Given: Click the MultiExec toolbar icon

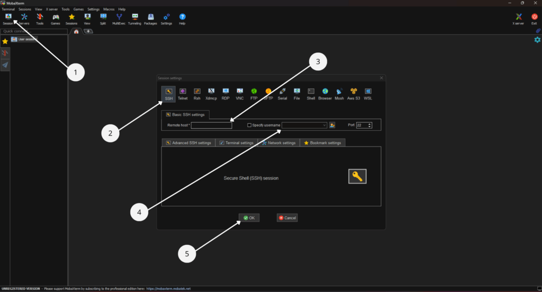Looking at the screenshot, I should pos(119,19).
